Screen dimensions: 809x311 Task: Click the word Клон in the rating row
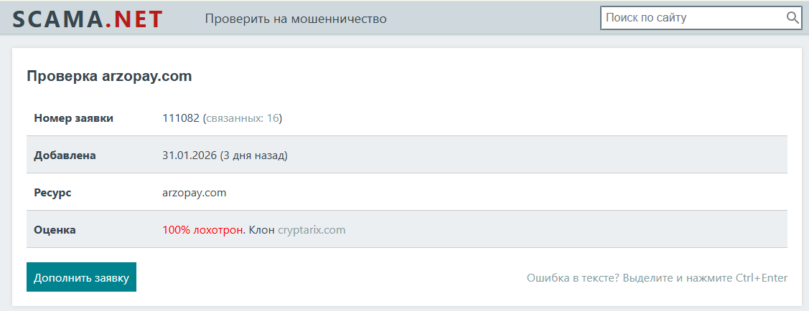pyautogui.click(x=261, y=230)
